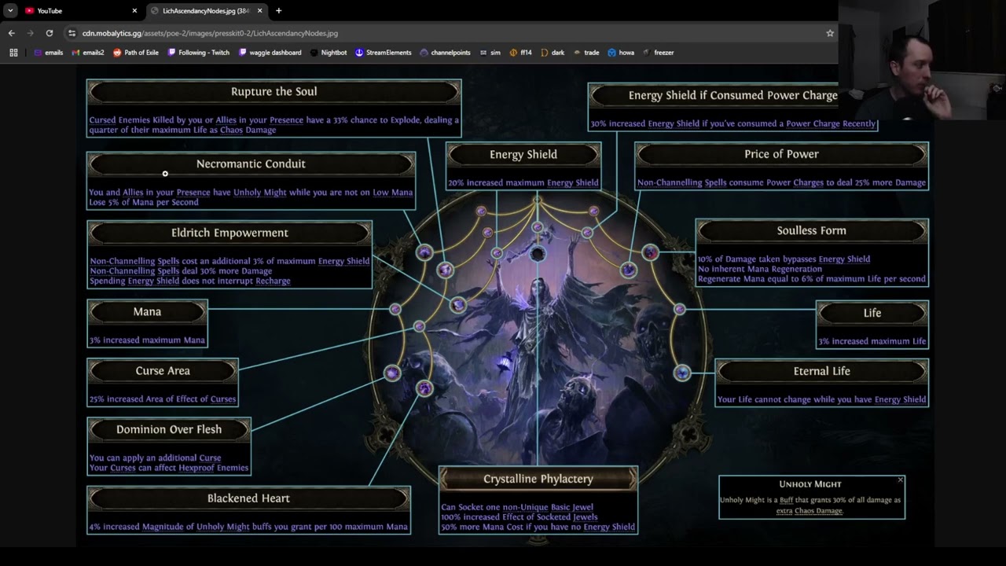This screenshot has width=1006, height=566.
Task: Bookmark this page with the star icon
Action: click(x=829, y=33)
